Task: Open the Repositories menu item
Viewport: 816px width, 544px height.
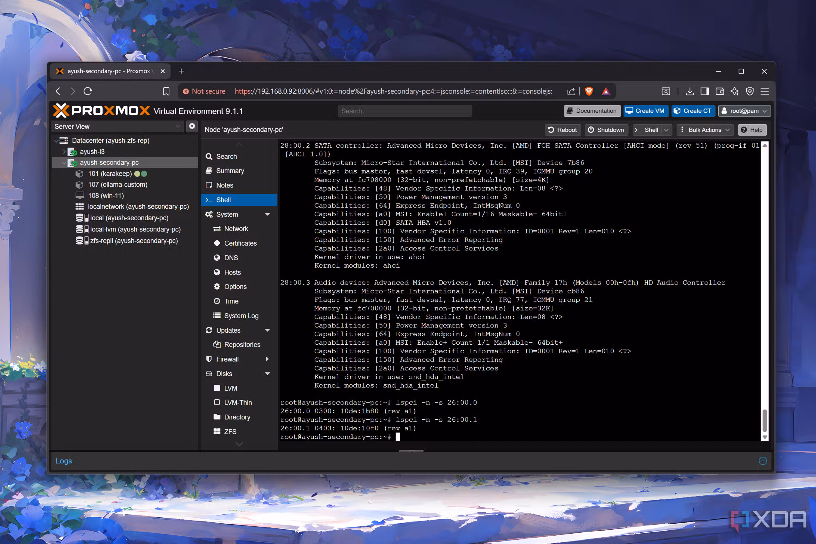Action: (239, 345)
